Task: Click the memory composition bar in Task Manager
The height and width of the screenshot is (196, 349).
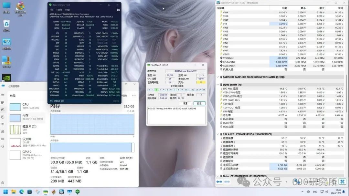Action: point(92,148)
